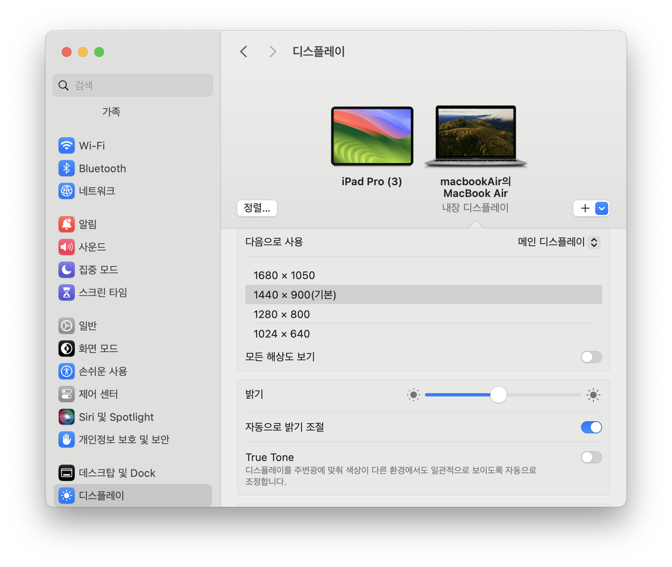Open the 화면 모드 icon

pos(67,348)
